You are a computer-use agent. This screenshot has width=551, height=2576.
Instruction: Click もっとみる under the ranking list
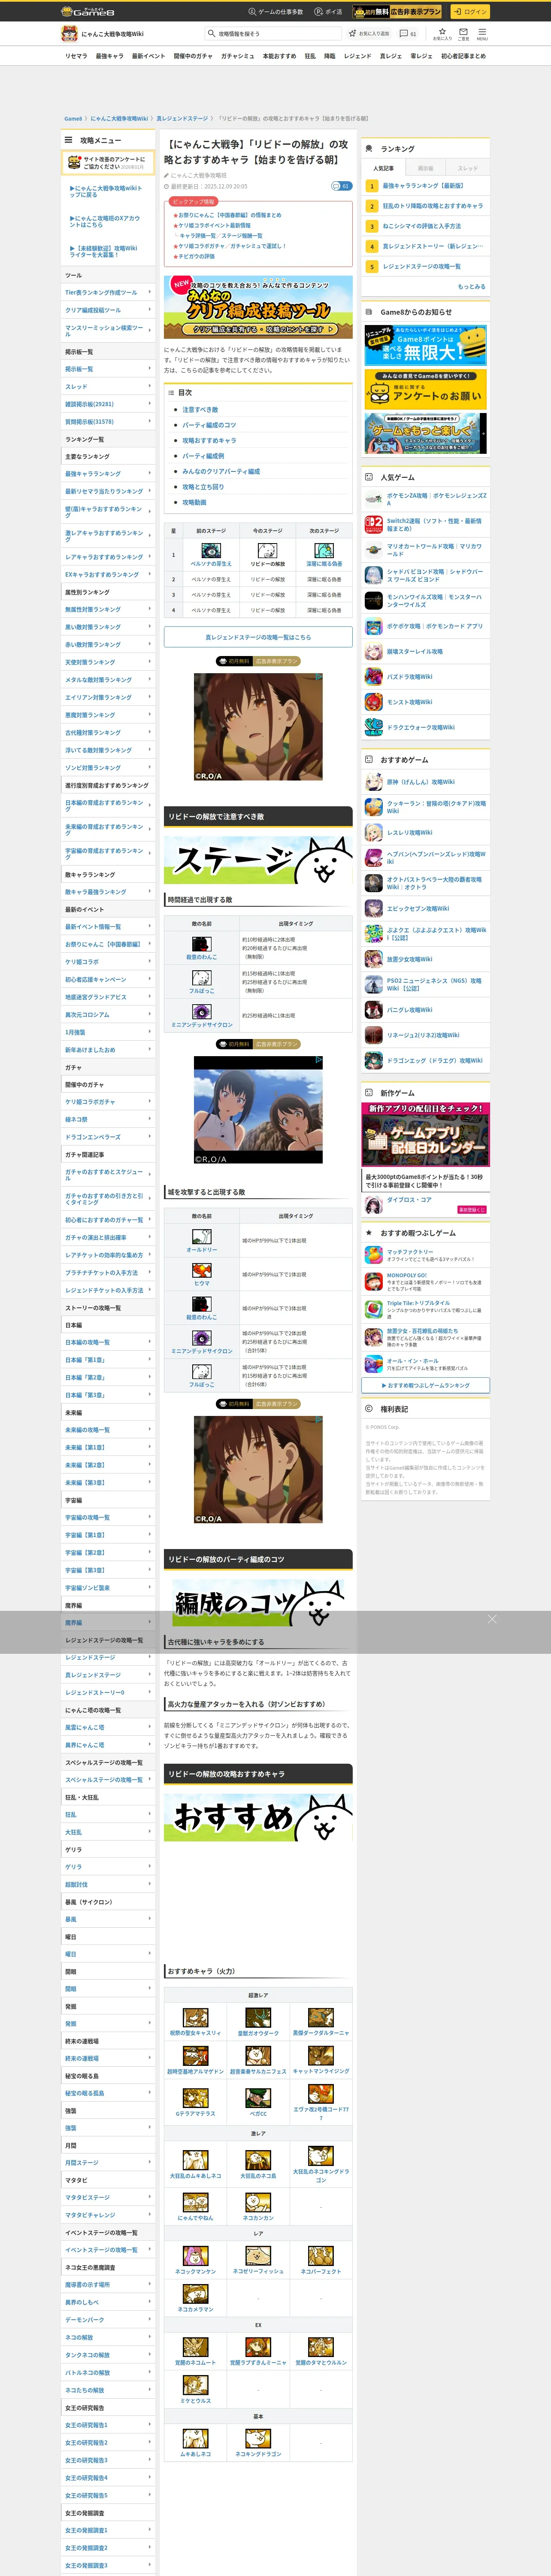(471, 286)
